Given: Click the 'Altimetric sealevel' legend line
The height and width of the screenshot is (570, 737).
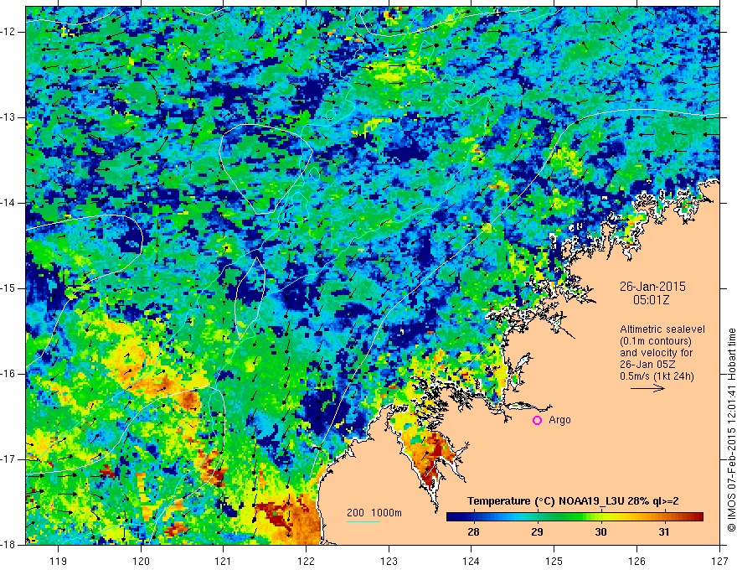Looking at the screenshot, I should (x=662, y=329).
